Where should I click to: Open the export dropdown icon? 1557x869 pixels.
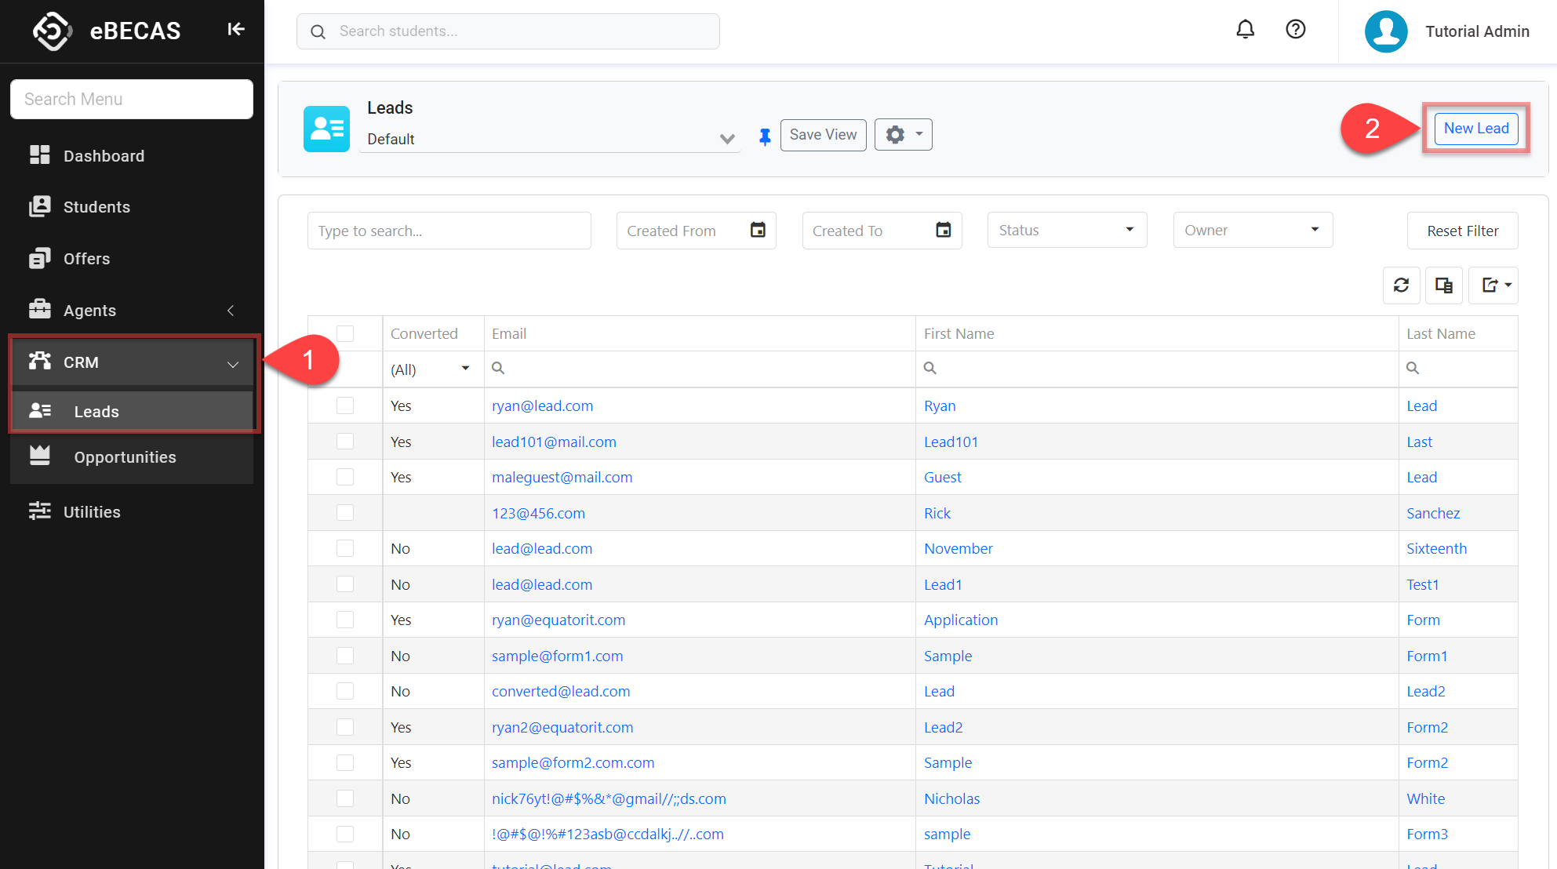[1493, 285]
